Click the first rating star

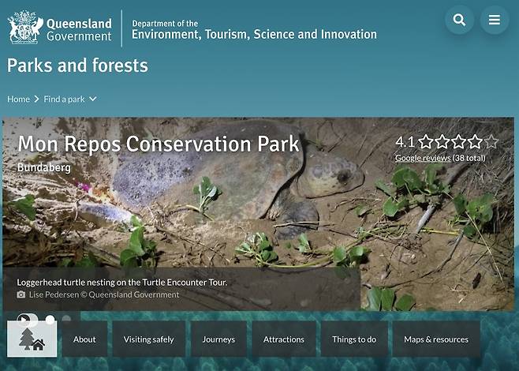click(x=426, y=142)
